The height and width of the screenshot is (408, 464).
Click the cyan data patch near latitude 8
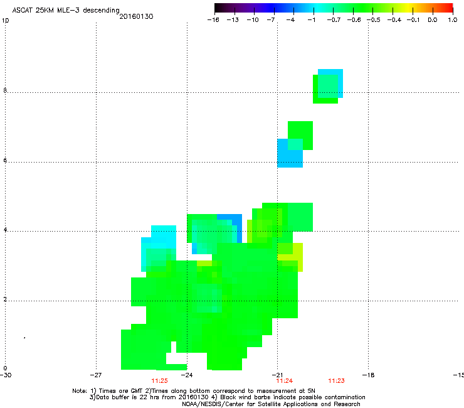330,83
